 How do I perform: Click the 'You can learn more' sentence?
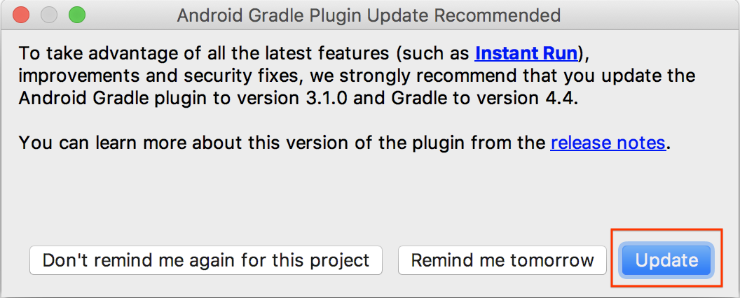click(x=105, y=143)
